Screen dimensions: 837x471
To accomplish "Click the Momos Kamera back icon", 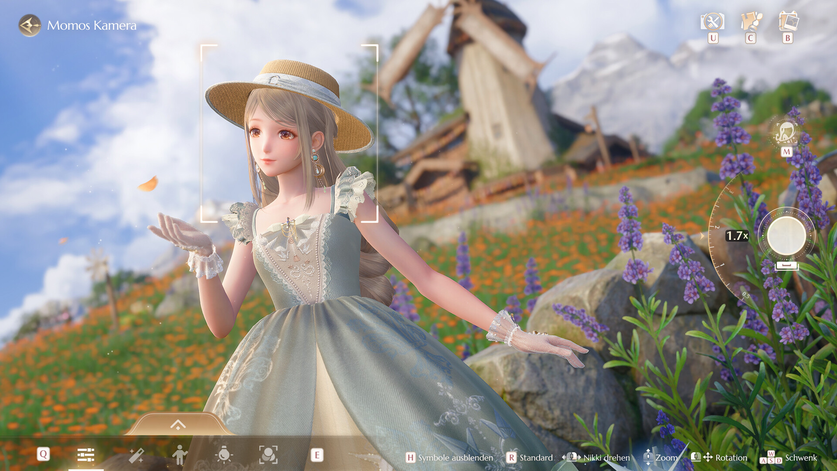I will (x=30, y=25).
